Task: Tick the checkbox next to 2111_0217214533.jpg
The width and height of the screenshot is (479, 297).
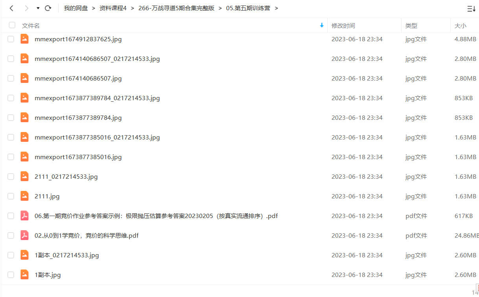Action: [x=11, y=176]
